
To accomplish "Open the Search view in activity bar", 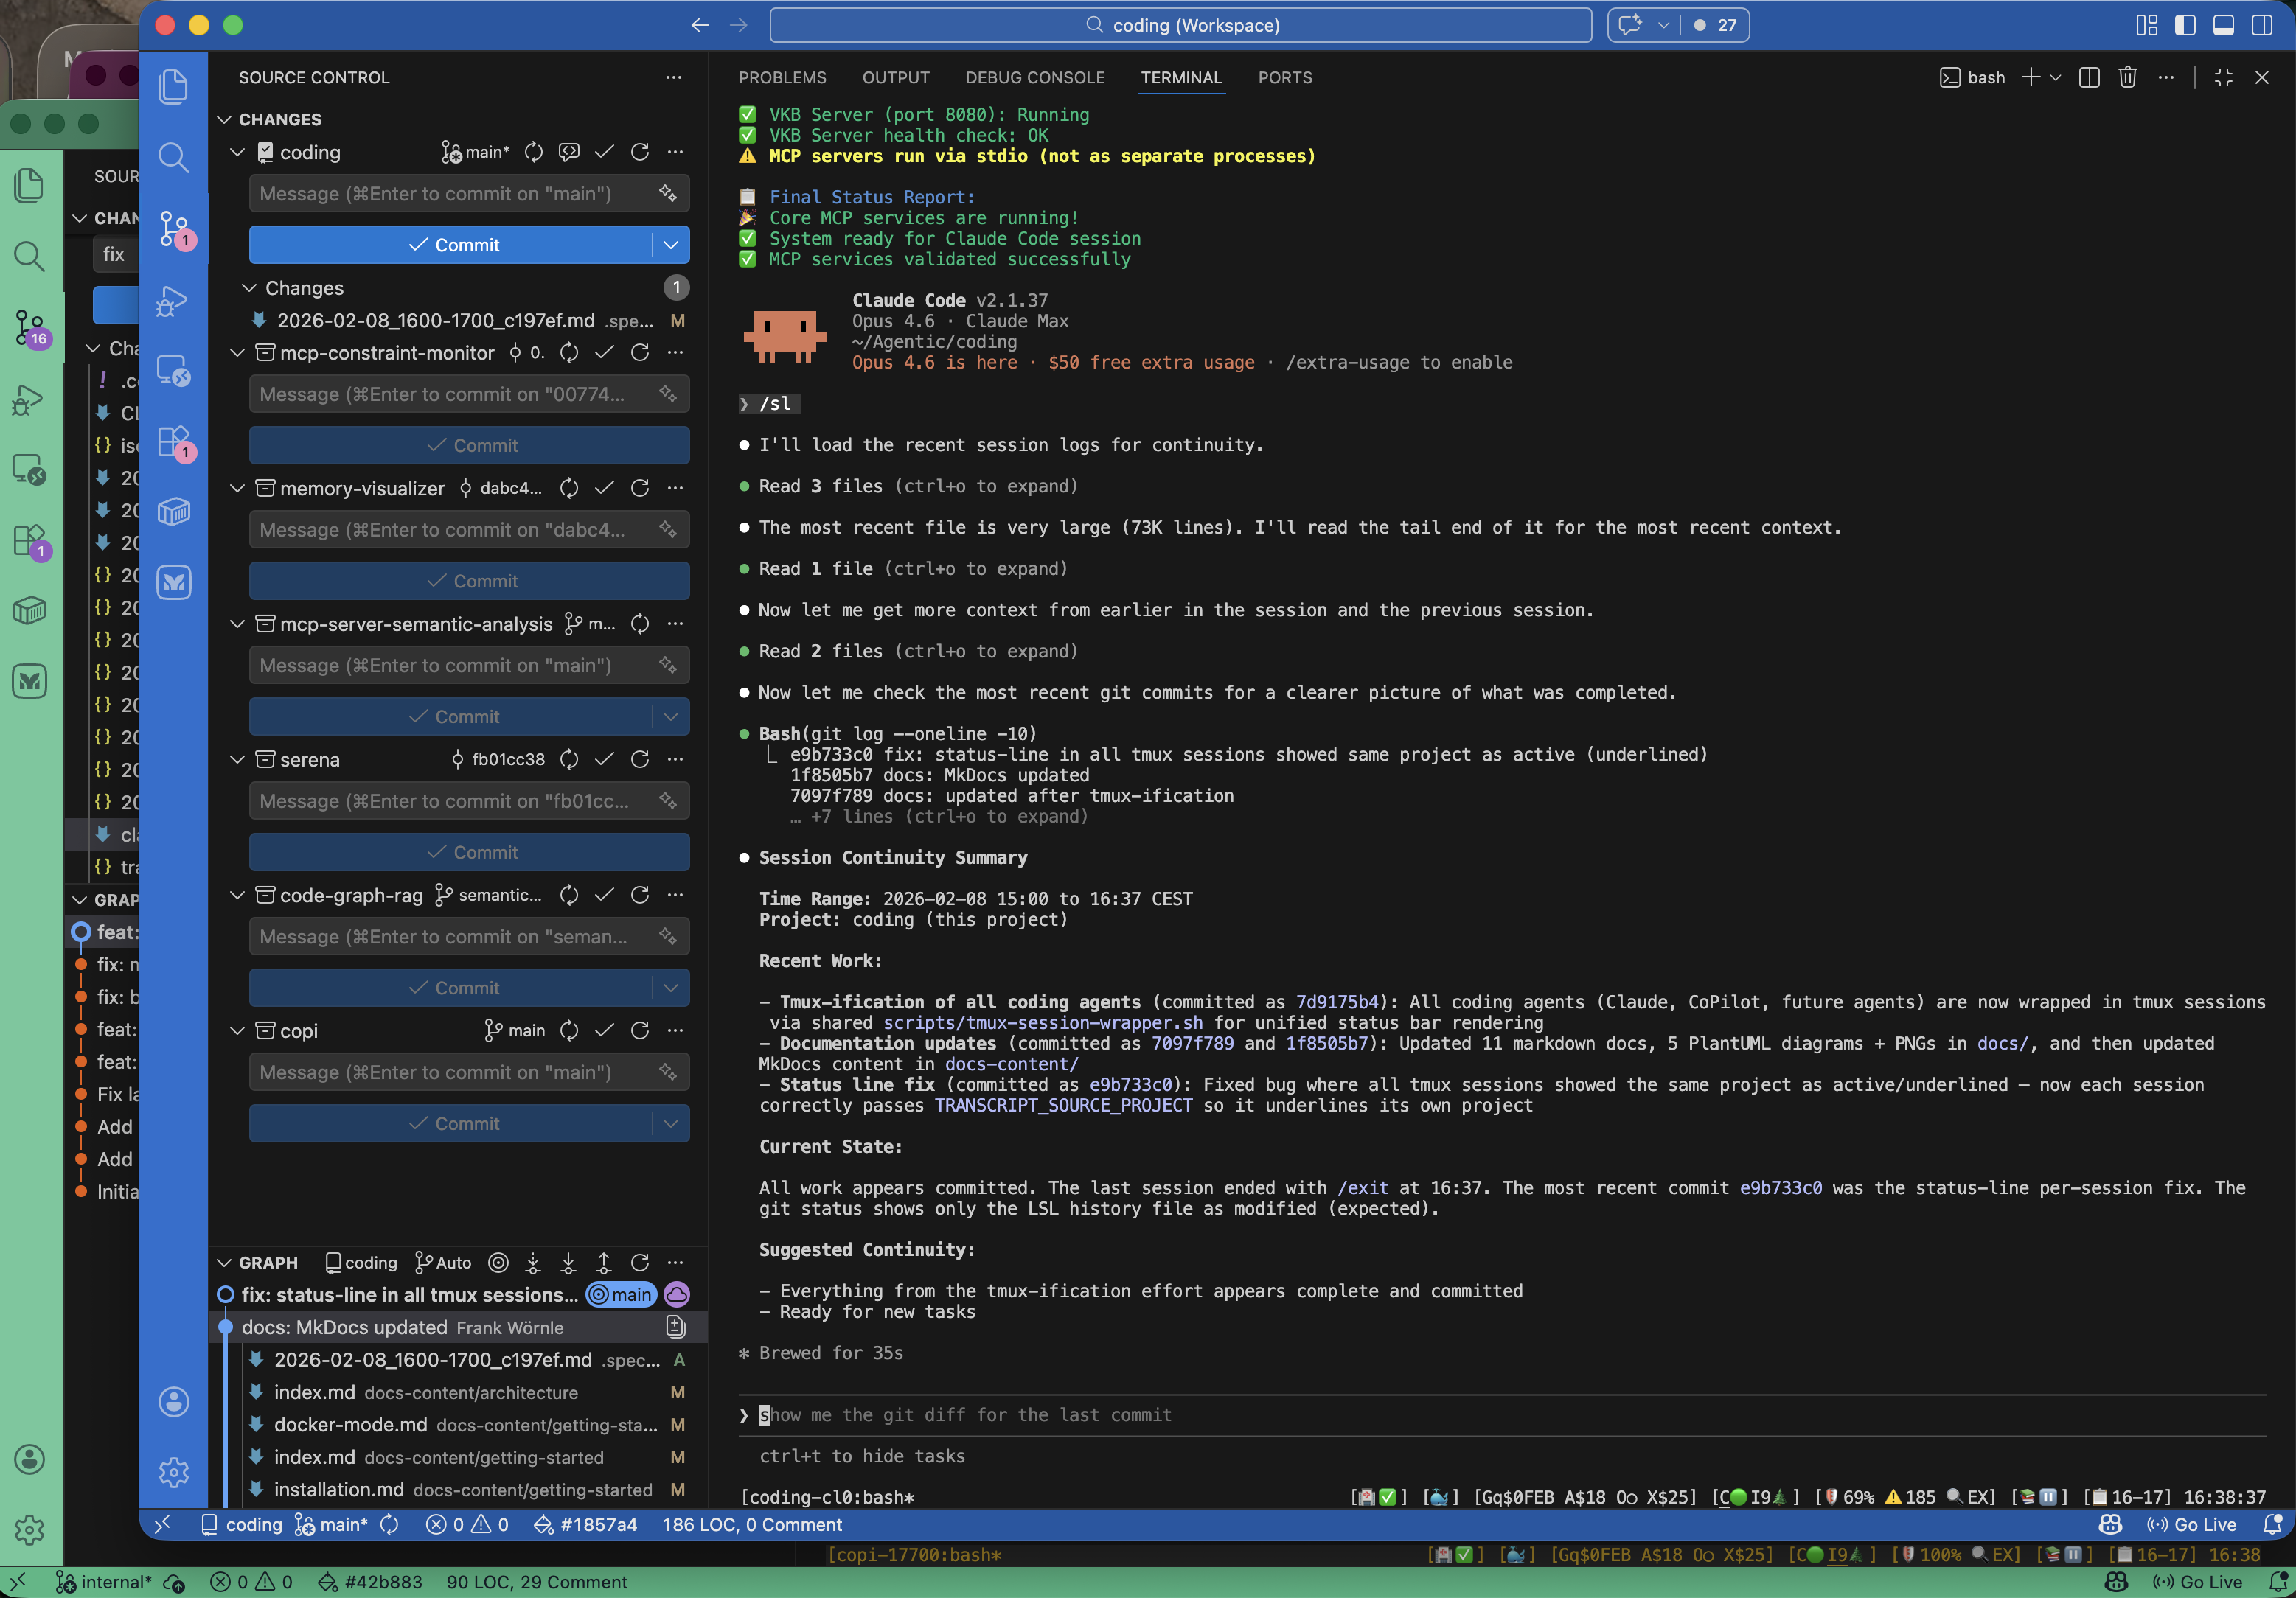I will coord(173,157).
